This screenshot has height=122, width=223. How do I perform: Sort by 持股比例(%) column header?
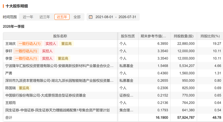pyautogui.click(x=210, y=36)
